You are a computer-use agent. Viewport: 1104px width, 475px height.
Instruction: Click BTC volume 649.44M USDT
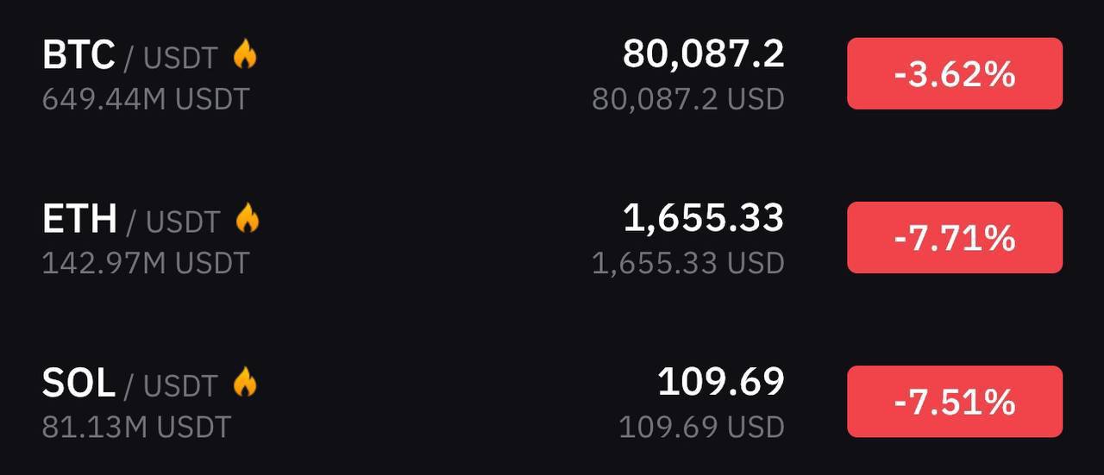[x=146, y=99]
